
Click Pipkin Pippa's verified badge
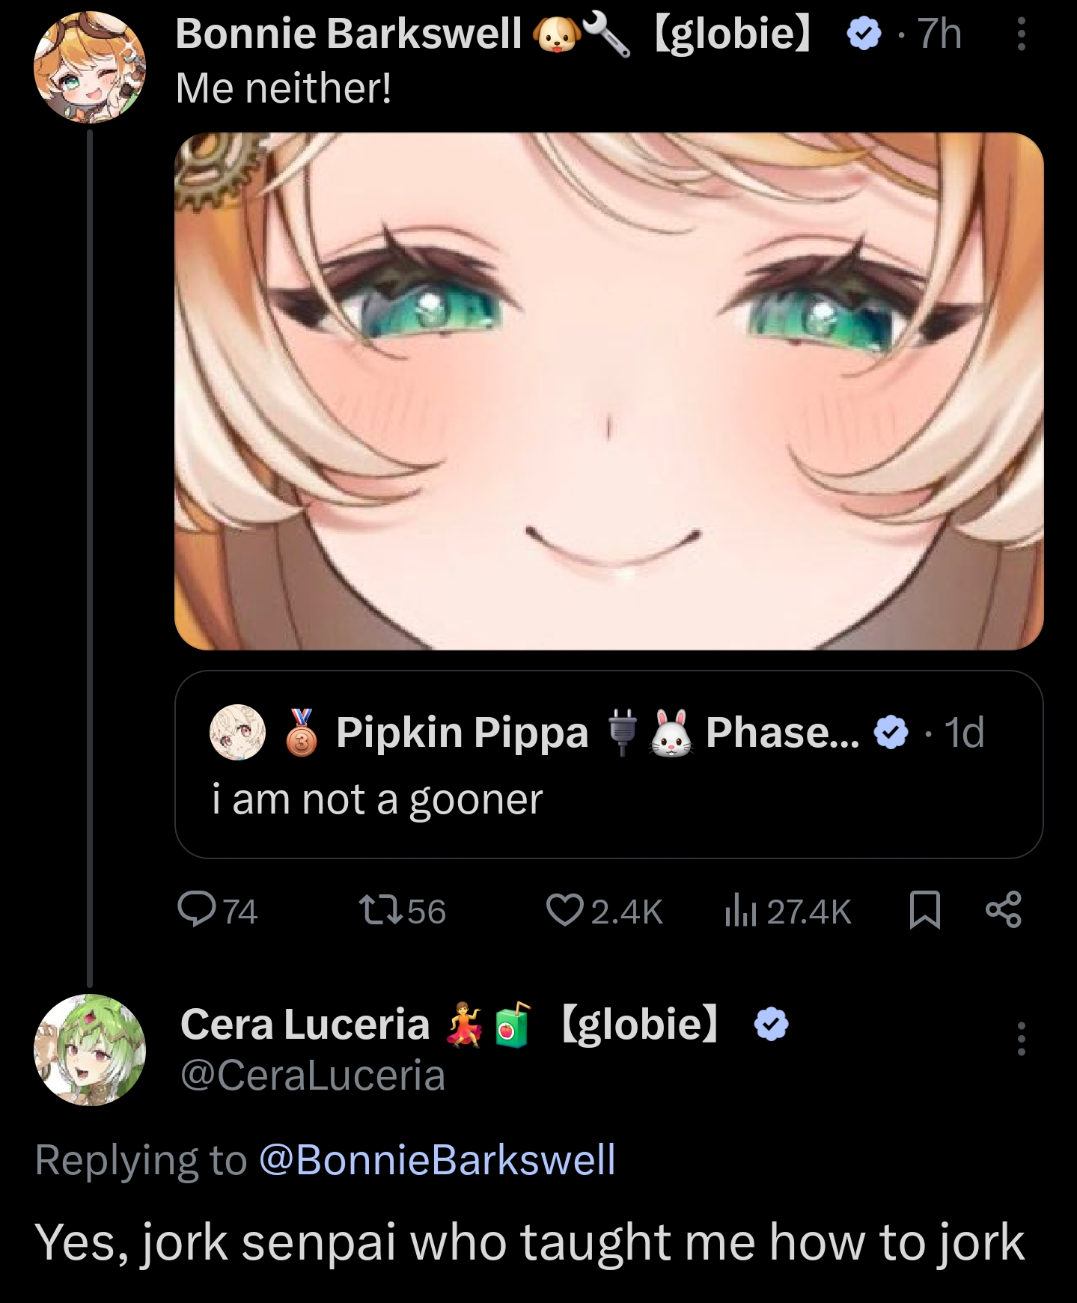point(891,732)
